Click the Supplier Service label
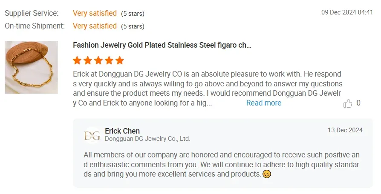This screenshot has width=381, height=194. pos(32,13)
